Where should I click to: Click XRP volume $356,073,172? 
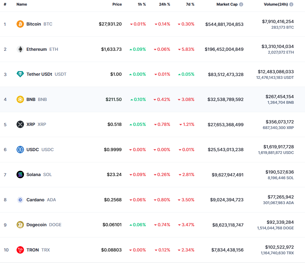click(x=280, y=122)
